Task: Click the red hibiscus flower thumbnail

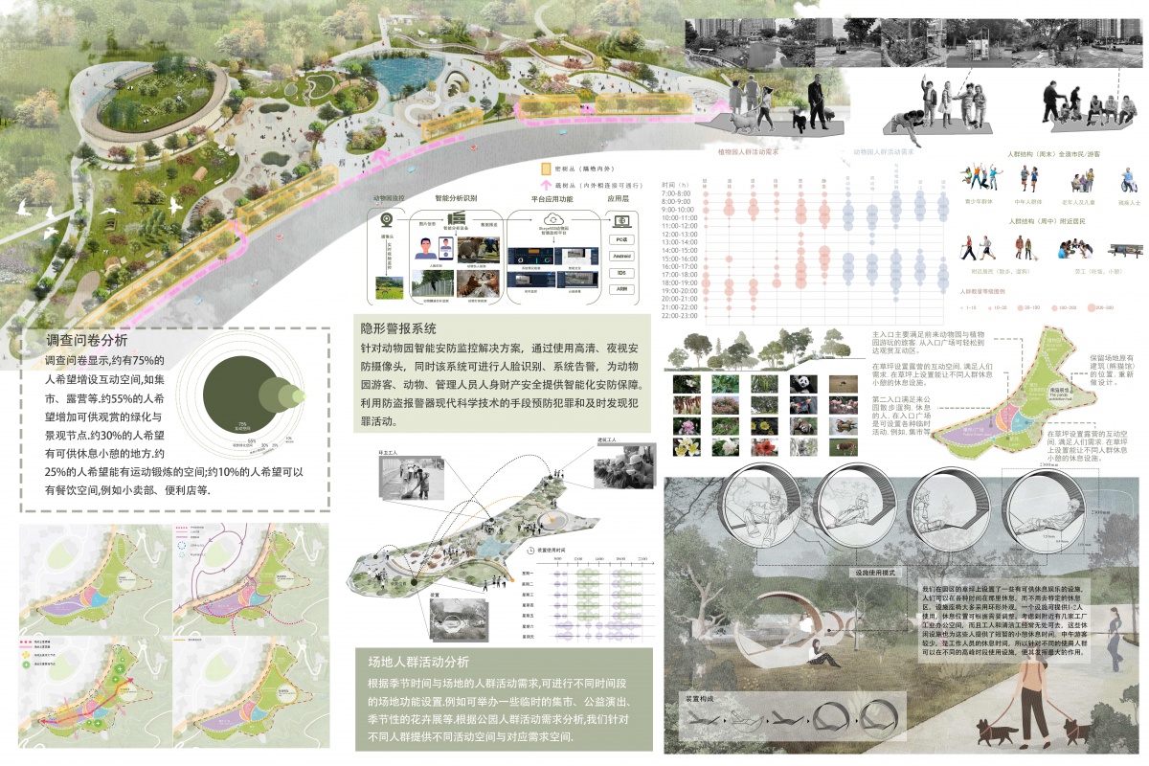Action: [764, 447]
